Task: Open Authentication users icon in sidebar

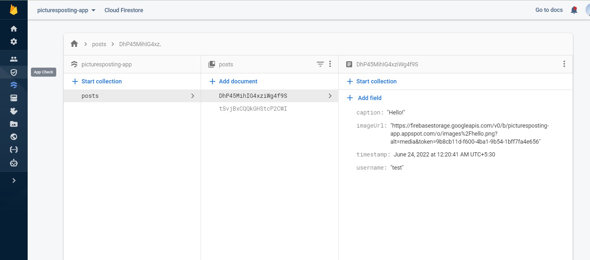Action: 14,59
